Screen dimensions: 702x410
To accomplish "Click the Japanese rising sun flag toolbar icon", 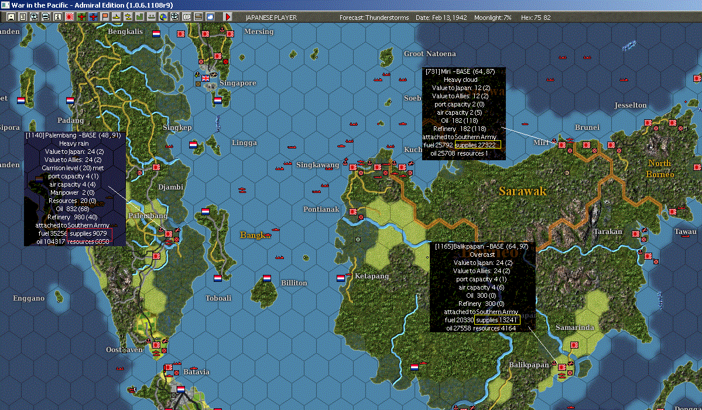I will (70, 17).
